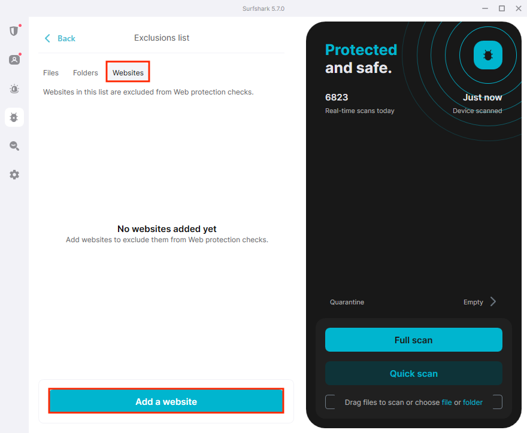Click the Back link text
The width and height of the screenshot is (527, 433).
coord(66,38)
